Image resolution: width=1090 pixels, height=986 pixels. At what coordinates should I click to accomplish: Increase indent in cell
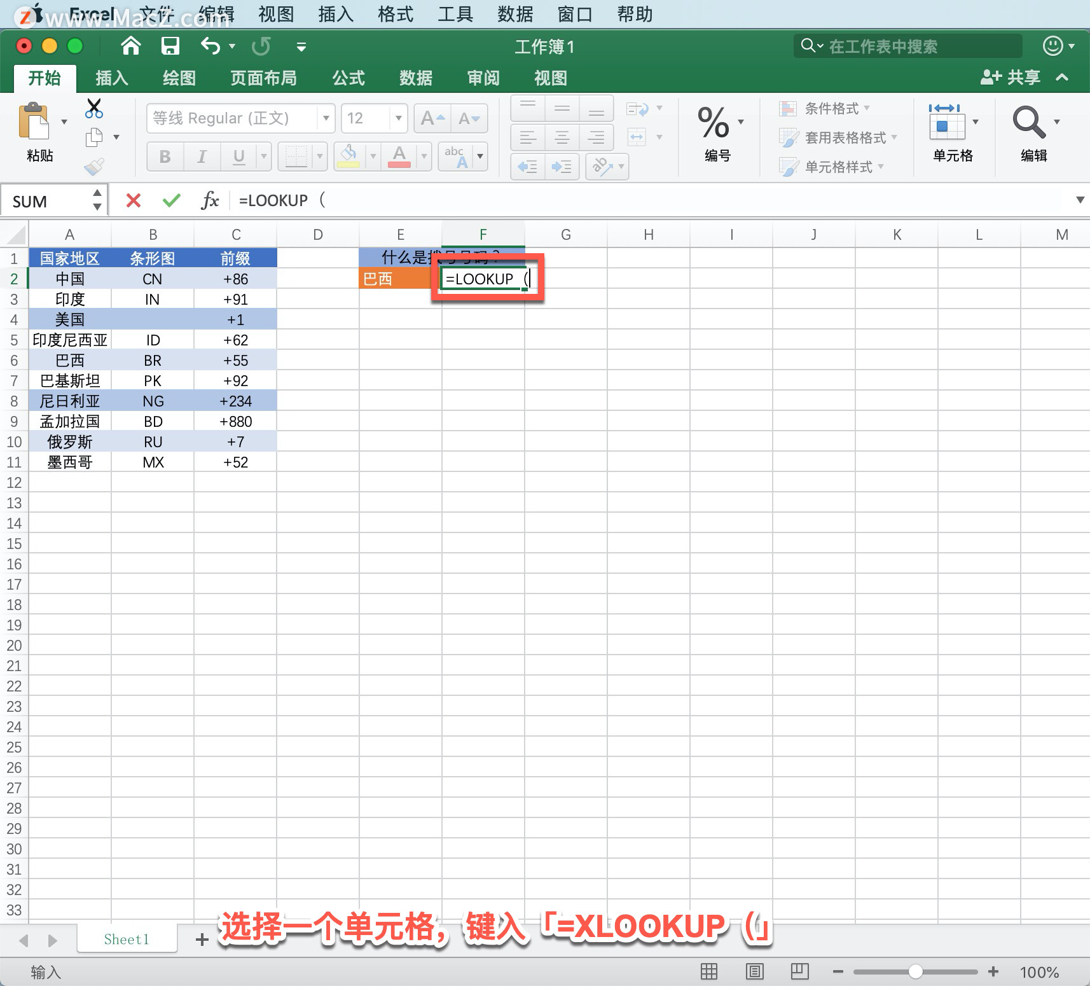[562, 167]
